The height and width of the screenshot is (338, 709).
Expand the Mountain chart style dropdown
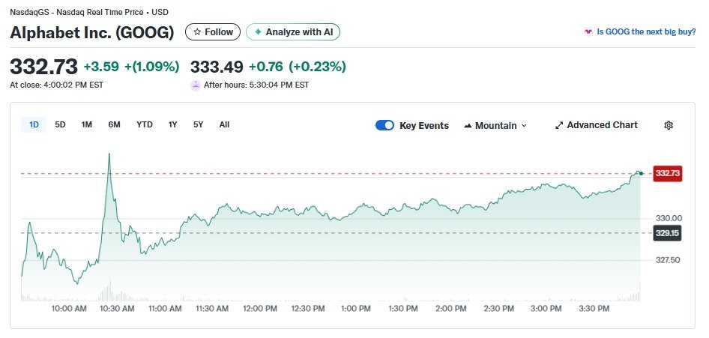coord(496,125)
